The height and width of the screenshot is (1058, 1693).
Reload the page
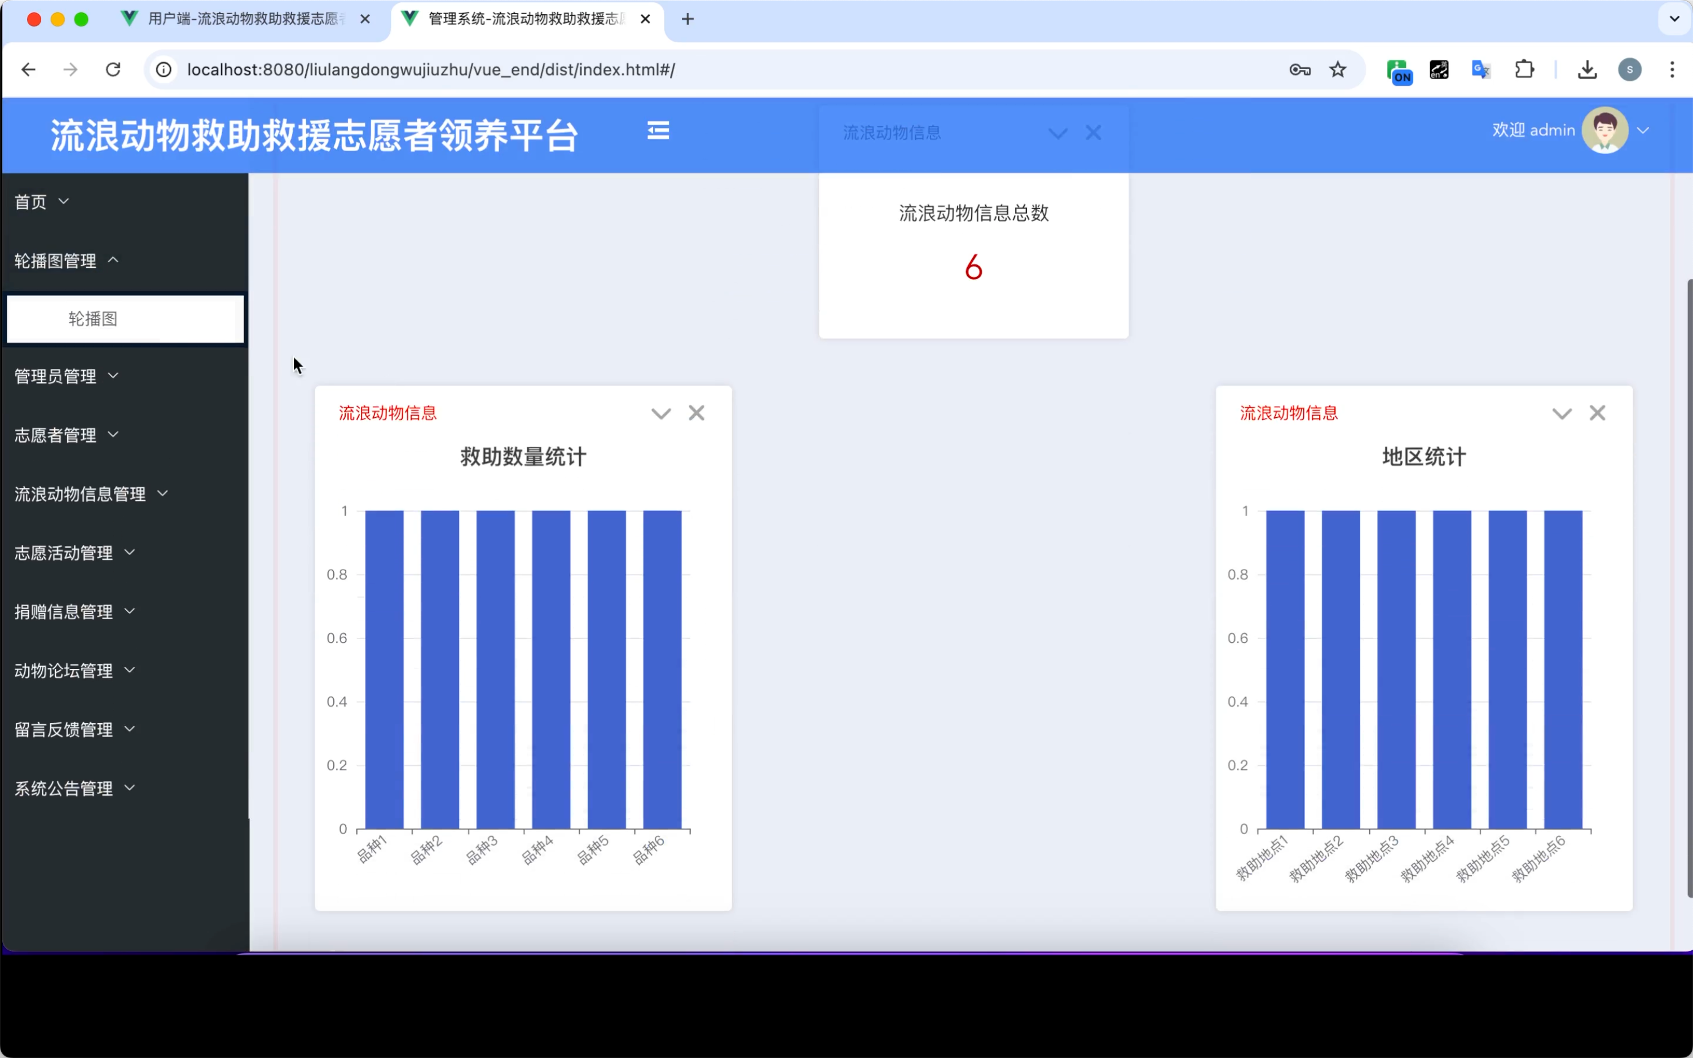113,69
